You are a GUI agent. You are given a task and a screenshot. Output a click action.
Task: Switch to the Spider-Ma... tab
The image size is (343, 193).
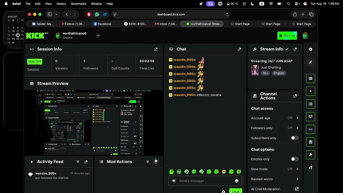43,24
